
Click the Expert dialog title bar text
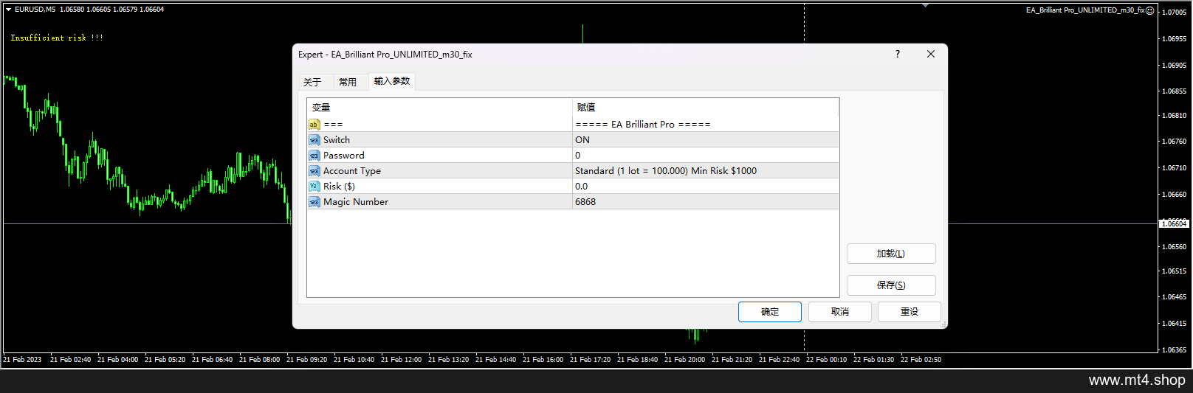tap(385, 55)
